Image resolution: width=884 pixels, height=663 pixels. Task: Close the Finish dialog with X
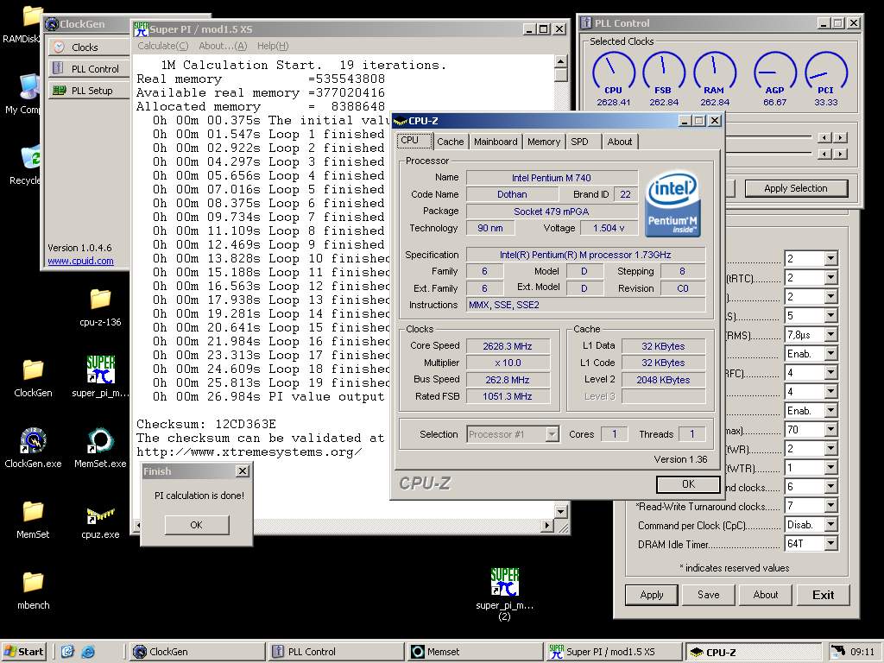tap(243, 470)
